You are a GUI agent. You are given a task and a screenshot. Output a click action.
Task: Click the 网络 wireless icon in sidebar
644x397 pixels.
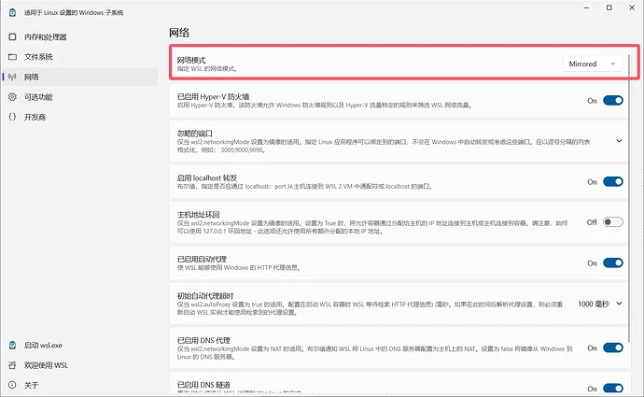coord(11,77)
